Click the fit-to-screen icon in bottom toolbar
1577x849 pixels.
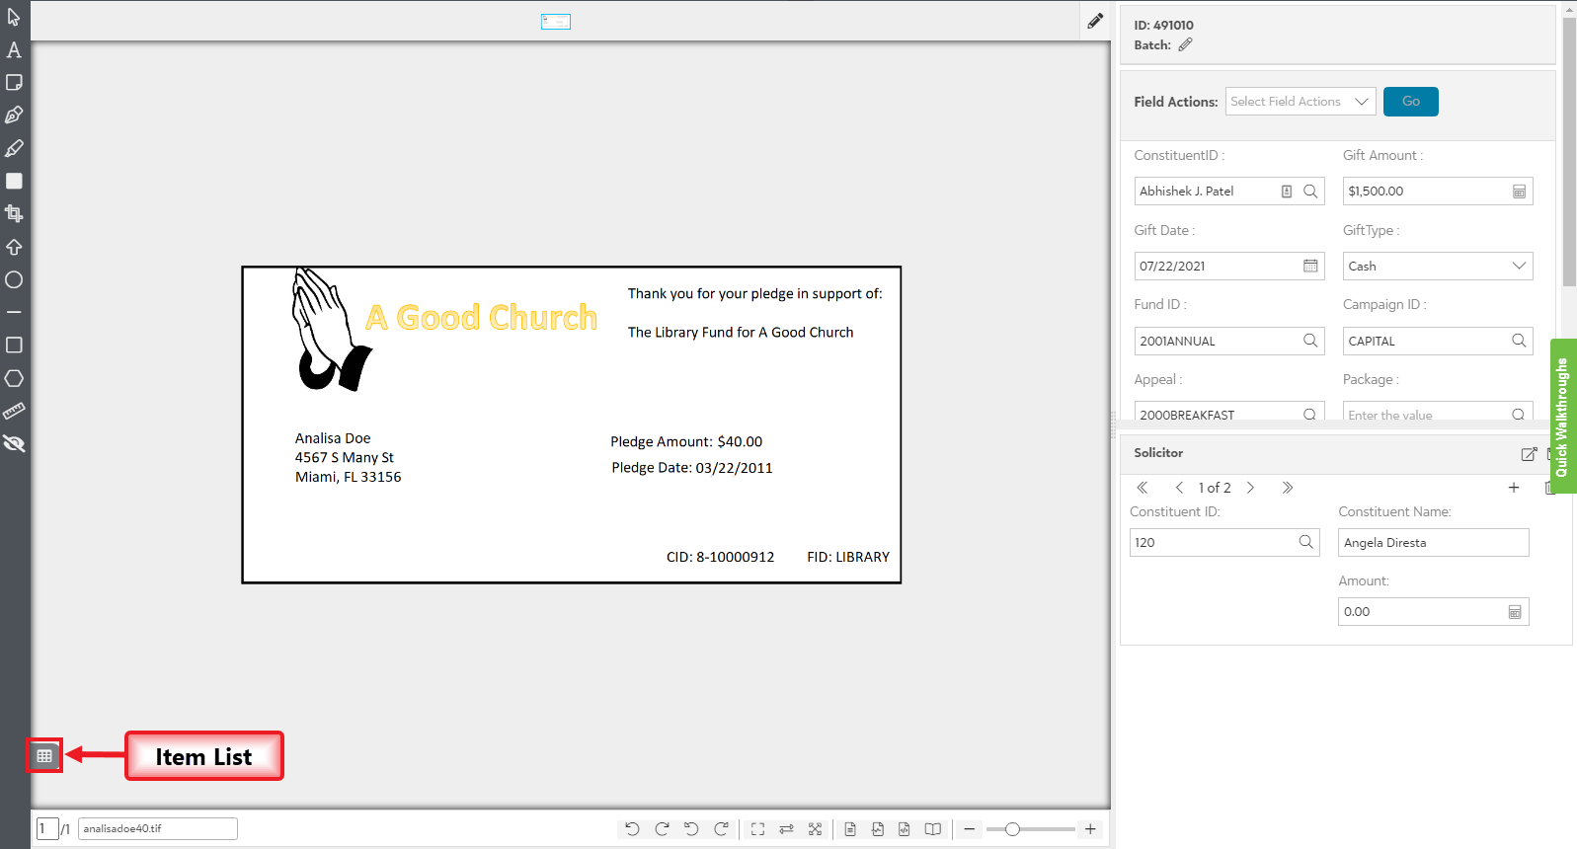coord(757,829)
